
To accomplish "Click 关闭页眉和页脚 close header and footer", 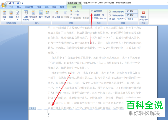I will (143, 15).
